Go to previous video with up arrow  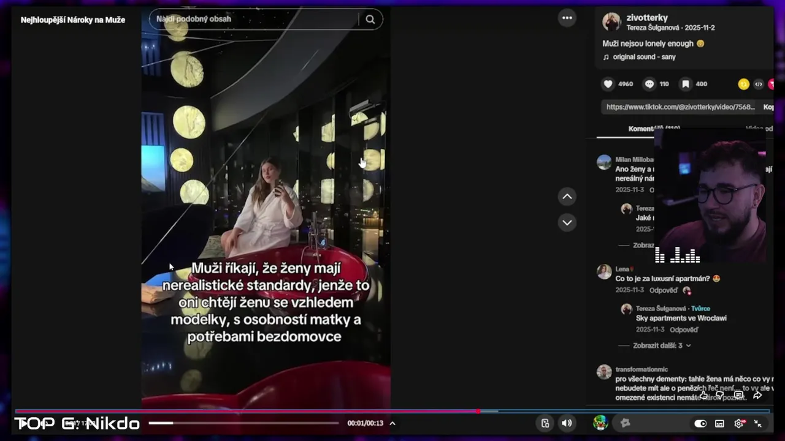[567, 197]
